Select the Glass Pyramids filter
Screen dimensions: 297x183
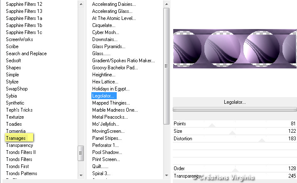[x=109, y=46]
